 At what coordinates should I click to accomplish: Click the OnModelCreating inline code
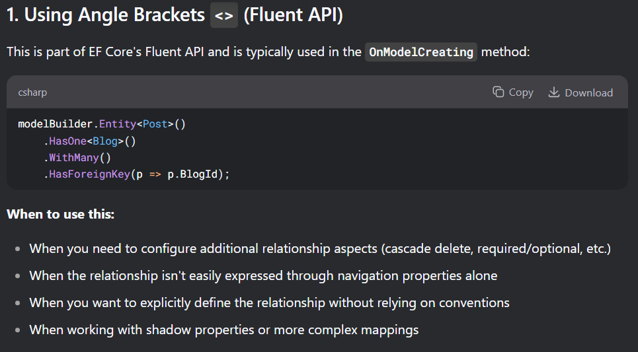[x=421, y=52]
